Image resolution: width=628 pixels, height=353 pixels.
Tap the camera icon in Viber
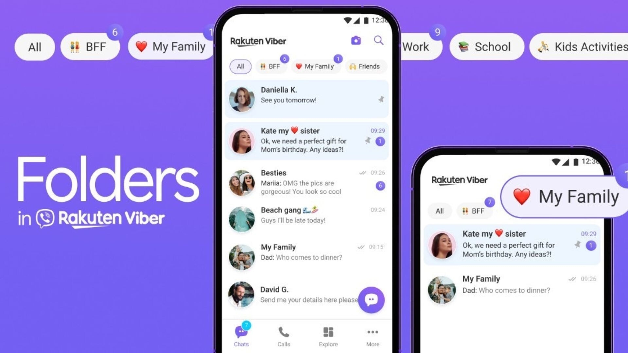pyautogui.click(x=356, y=41)
